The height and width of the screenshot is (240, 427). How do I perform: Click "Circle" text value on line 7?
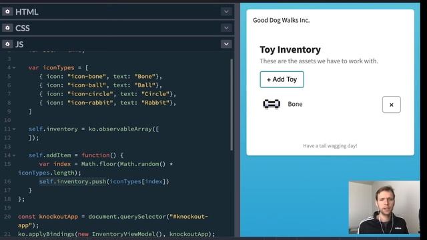point(155,94)
